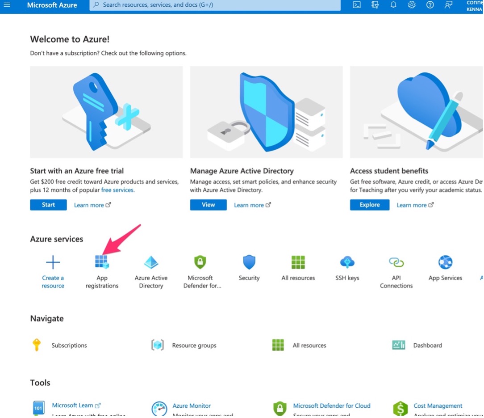Open the hamburger portal menu

pyautogui.click(x=7, y=4)
